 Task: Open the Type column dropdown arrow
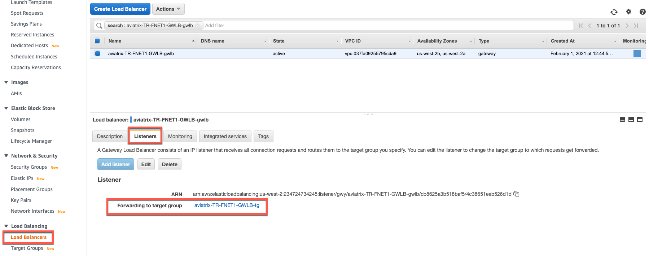543,41
